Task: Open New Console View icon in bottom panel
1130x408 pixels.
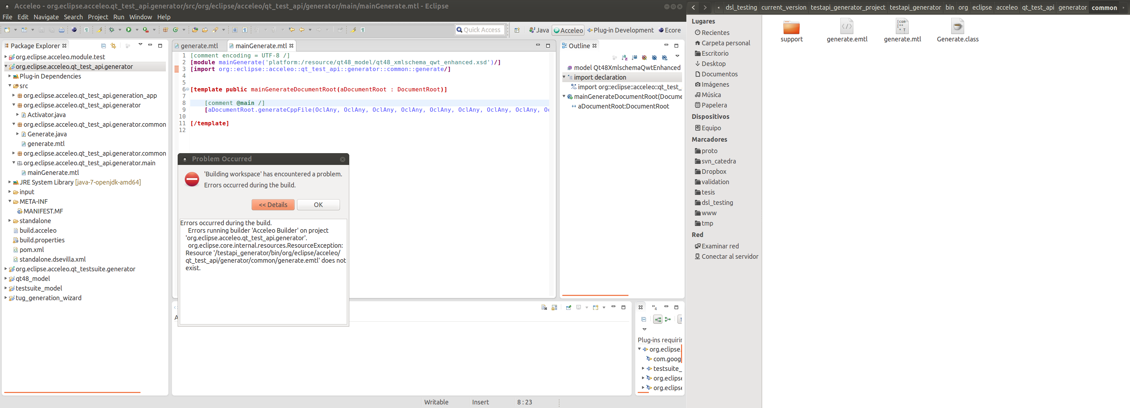Action: [596, 308]
